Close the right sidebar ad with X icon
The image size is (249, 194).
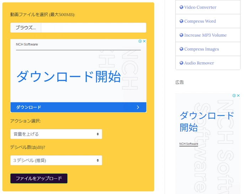tap(238, 96)
